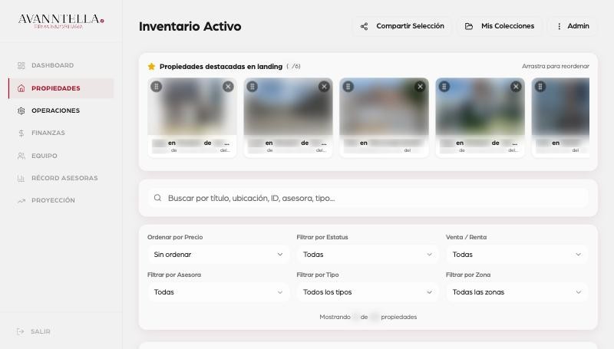Click 'Propiedades destacadas en landing' title

coord(221,67)
